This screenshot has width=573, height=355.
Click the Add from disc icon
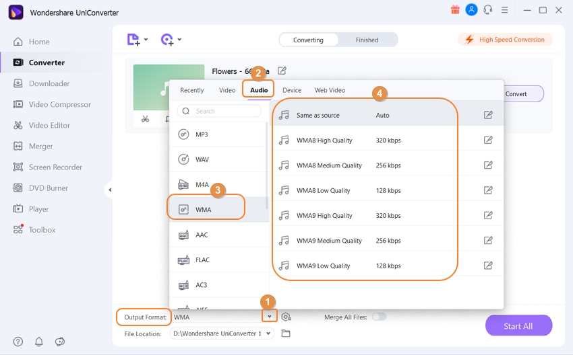point(167,40)
